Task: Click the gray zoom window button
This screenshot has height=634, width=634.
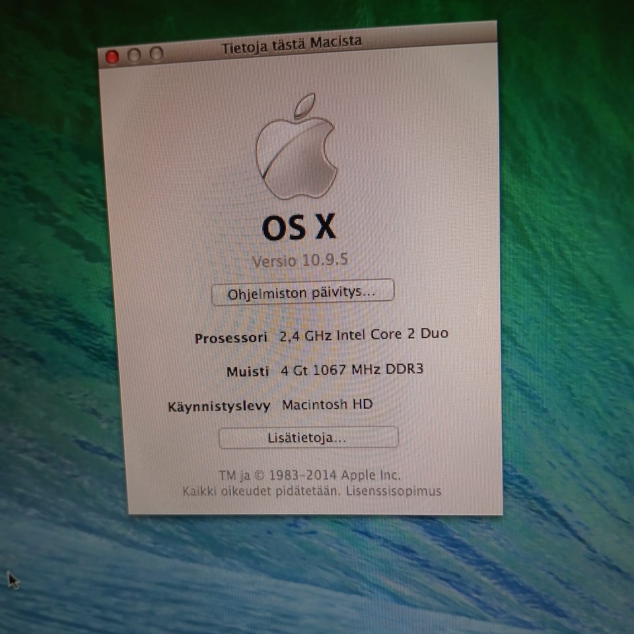Action: tap(157, 53)
